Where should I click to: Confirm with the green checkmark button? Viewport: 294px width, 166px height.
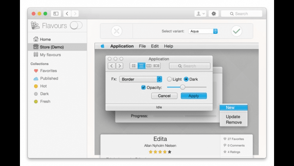237,31
